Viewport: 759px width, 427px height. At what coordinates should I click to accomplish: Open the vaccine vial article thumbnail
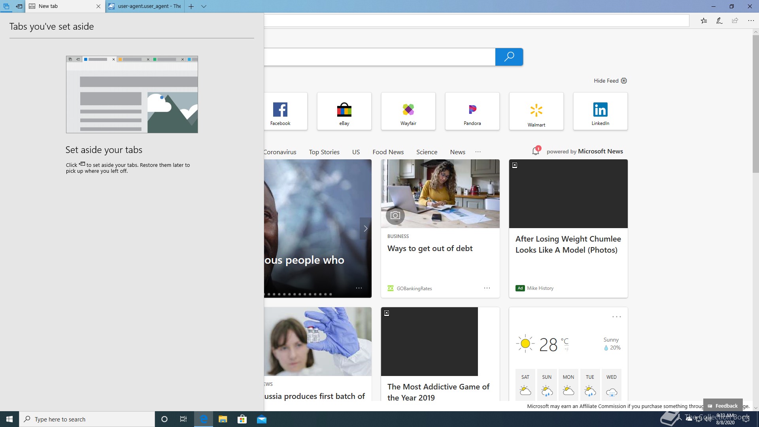318,342
